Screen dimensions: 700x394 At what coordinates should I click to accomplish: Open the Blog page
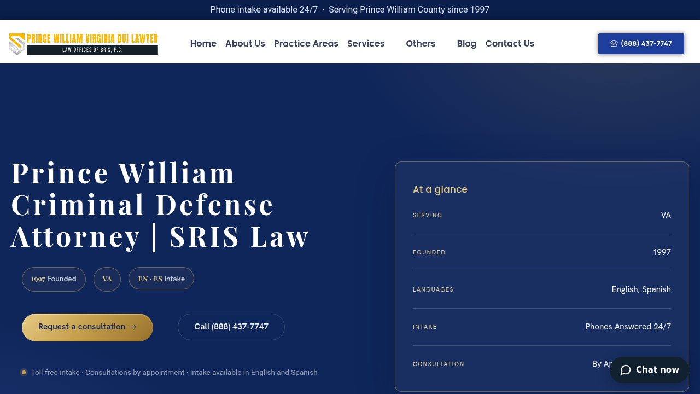tap(466, 44)
